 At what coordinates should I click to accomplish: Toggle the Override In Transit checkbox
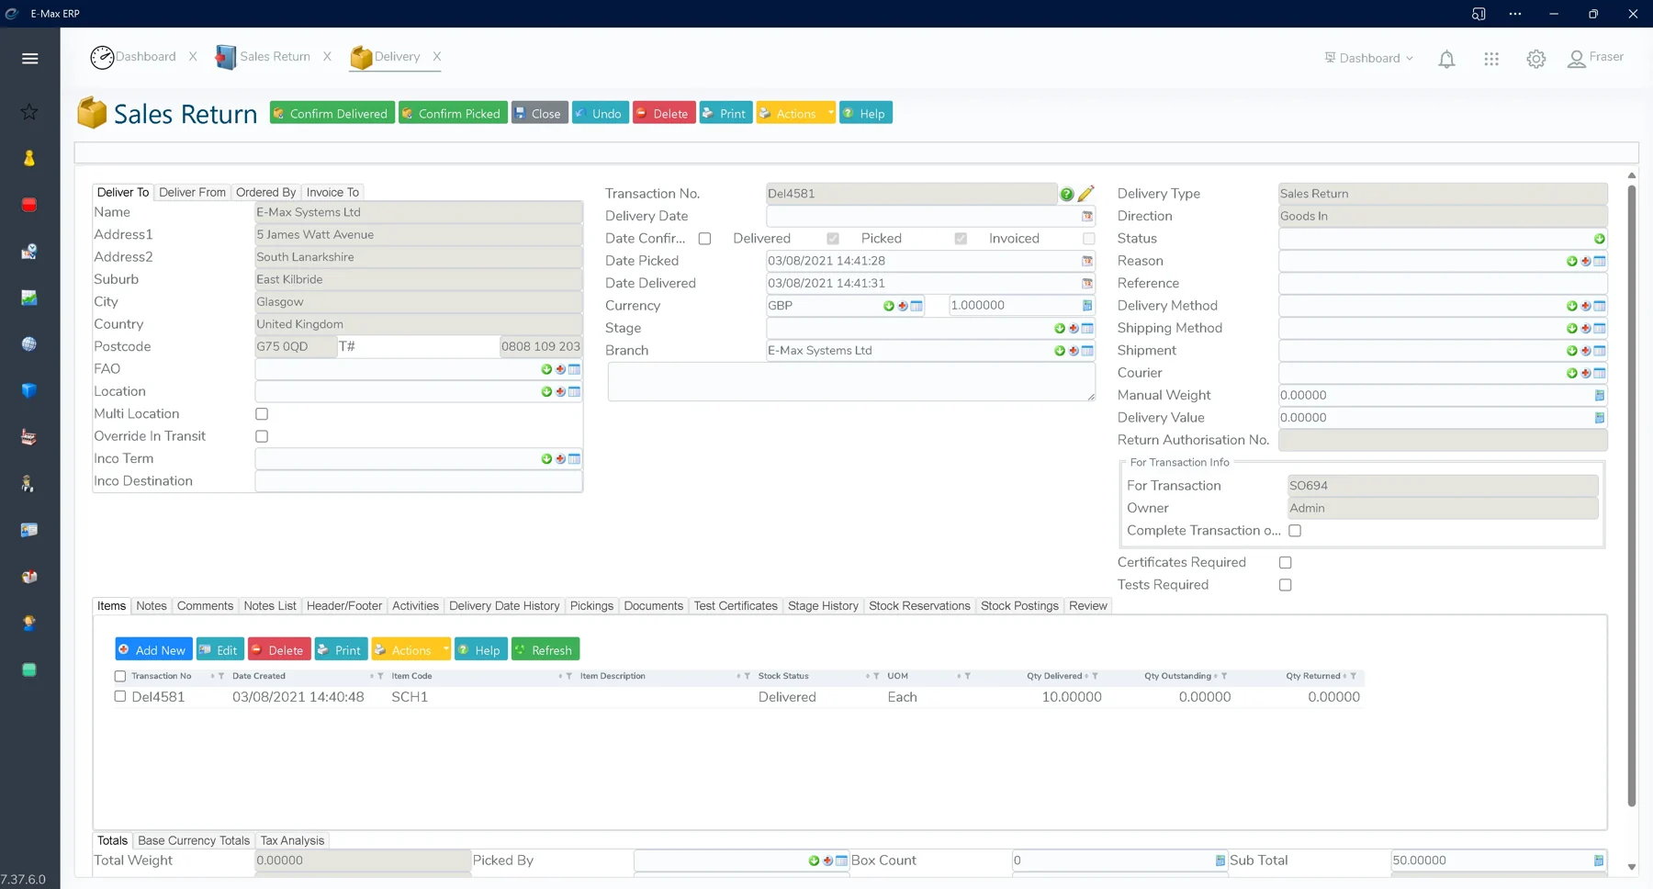coord(262,436)
